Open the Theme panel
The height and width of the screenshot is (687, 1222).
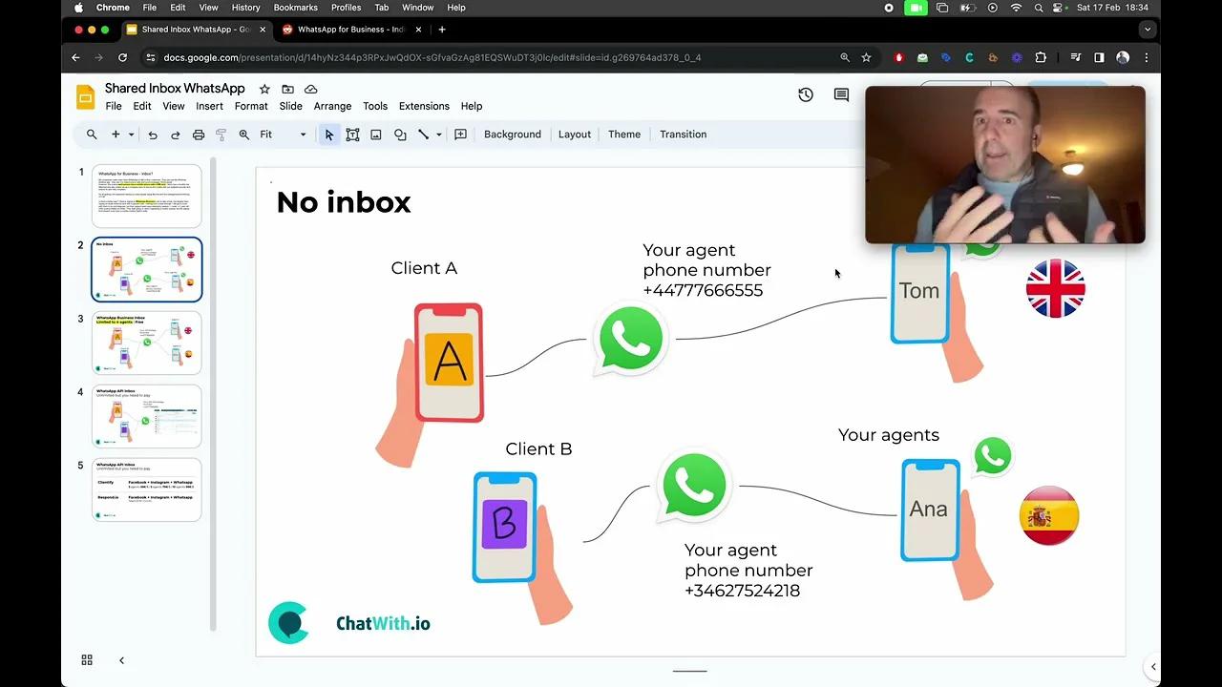(x=624, y=135)
